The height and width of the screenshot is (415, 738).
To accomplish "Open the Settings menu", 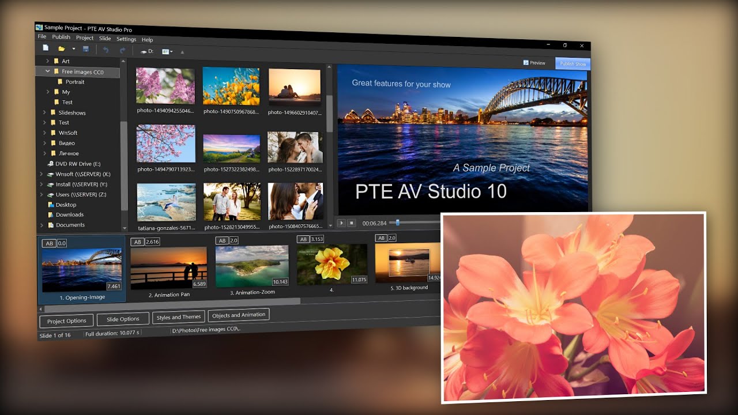I will [126, 39].
